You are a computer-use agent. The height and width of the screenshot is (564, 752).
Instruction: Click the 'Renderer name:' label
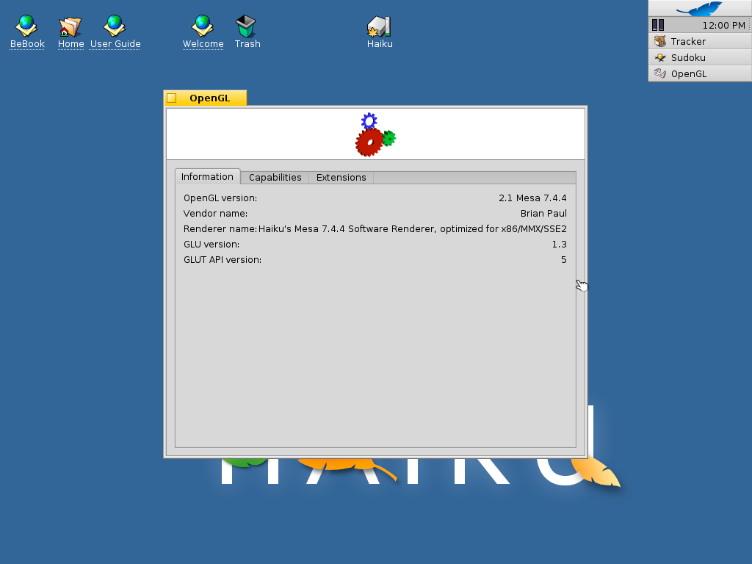tap(220, 229)
